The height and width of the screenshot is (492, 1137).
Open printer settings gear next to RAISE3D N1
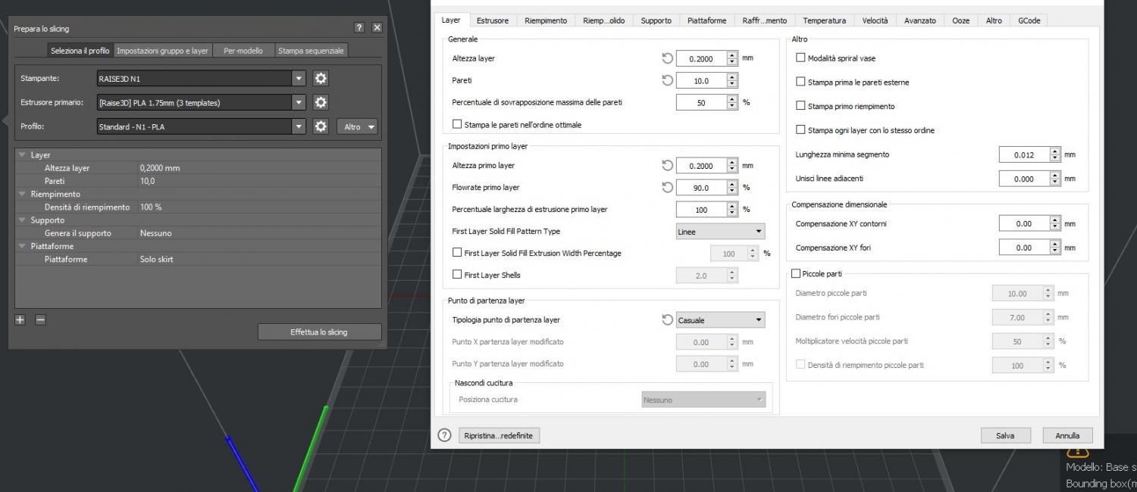(321, 78)
